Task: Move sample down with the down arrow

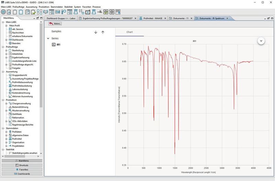Action: tap(96, 32)
